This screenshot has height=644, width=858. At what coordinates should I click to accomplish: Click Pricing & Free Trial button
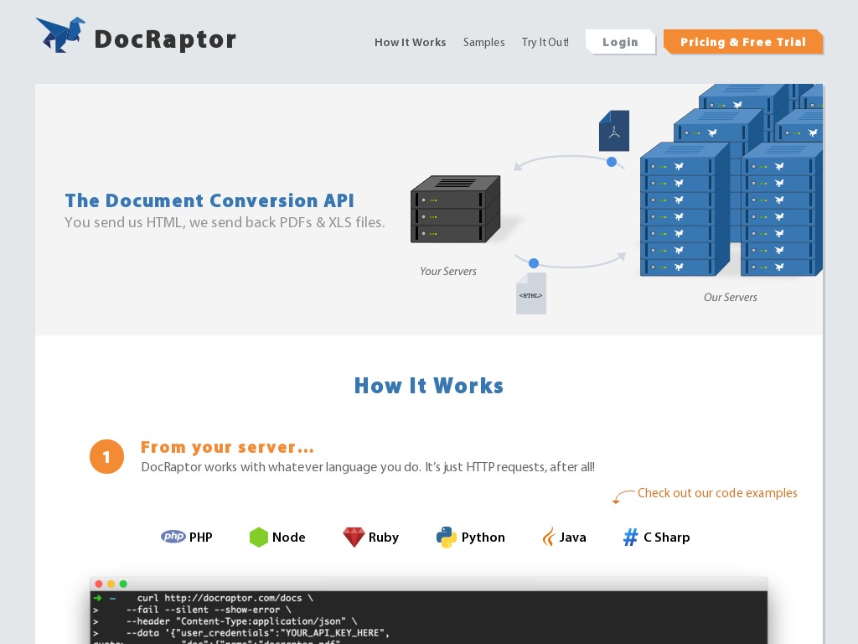pyautogui.click(x=743, y=42)
